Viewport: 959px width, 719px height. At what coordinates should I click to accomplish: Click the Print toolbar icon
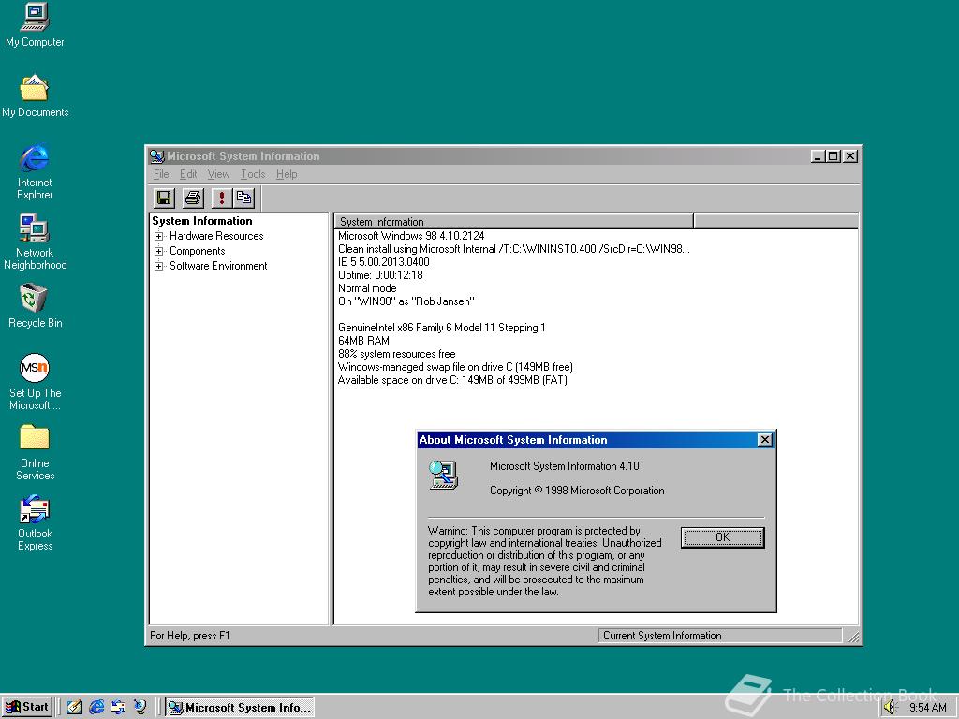[x=193, y=198]
